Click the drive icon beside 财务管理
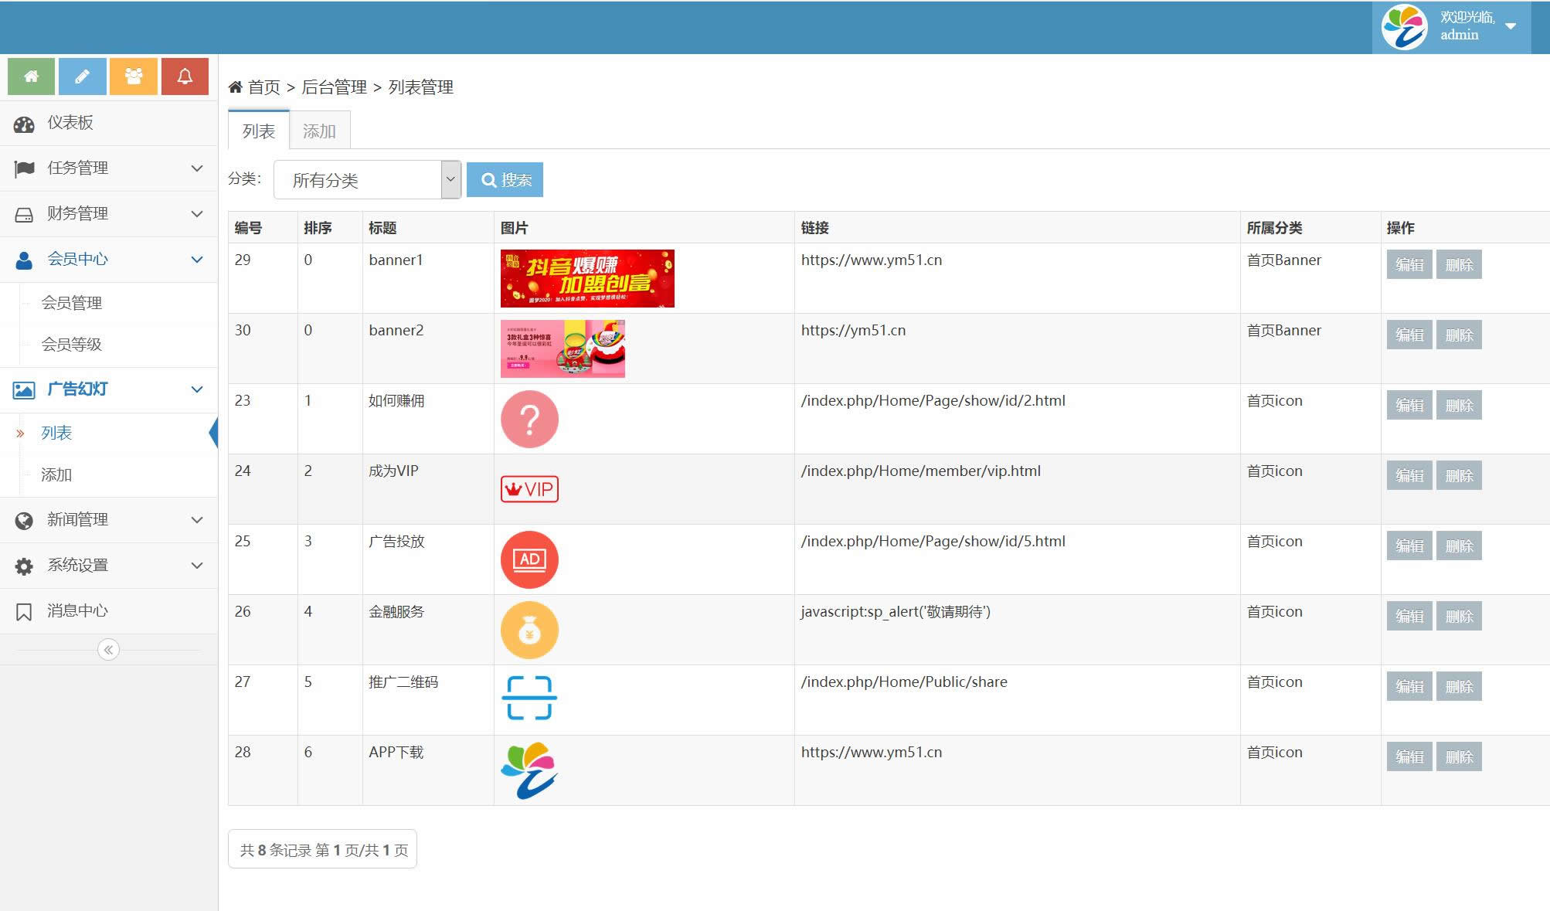Screen dimensions: 1550x911 click(24, 214)
